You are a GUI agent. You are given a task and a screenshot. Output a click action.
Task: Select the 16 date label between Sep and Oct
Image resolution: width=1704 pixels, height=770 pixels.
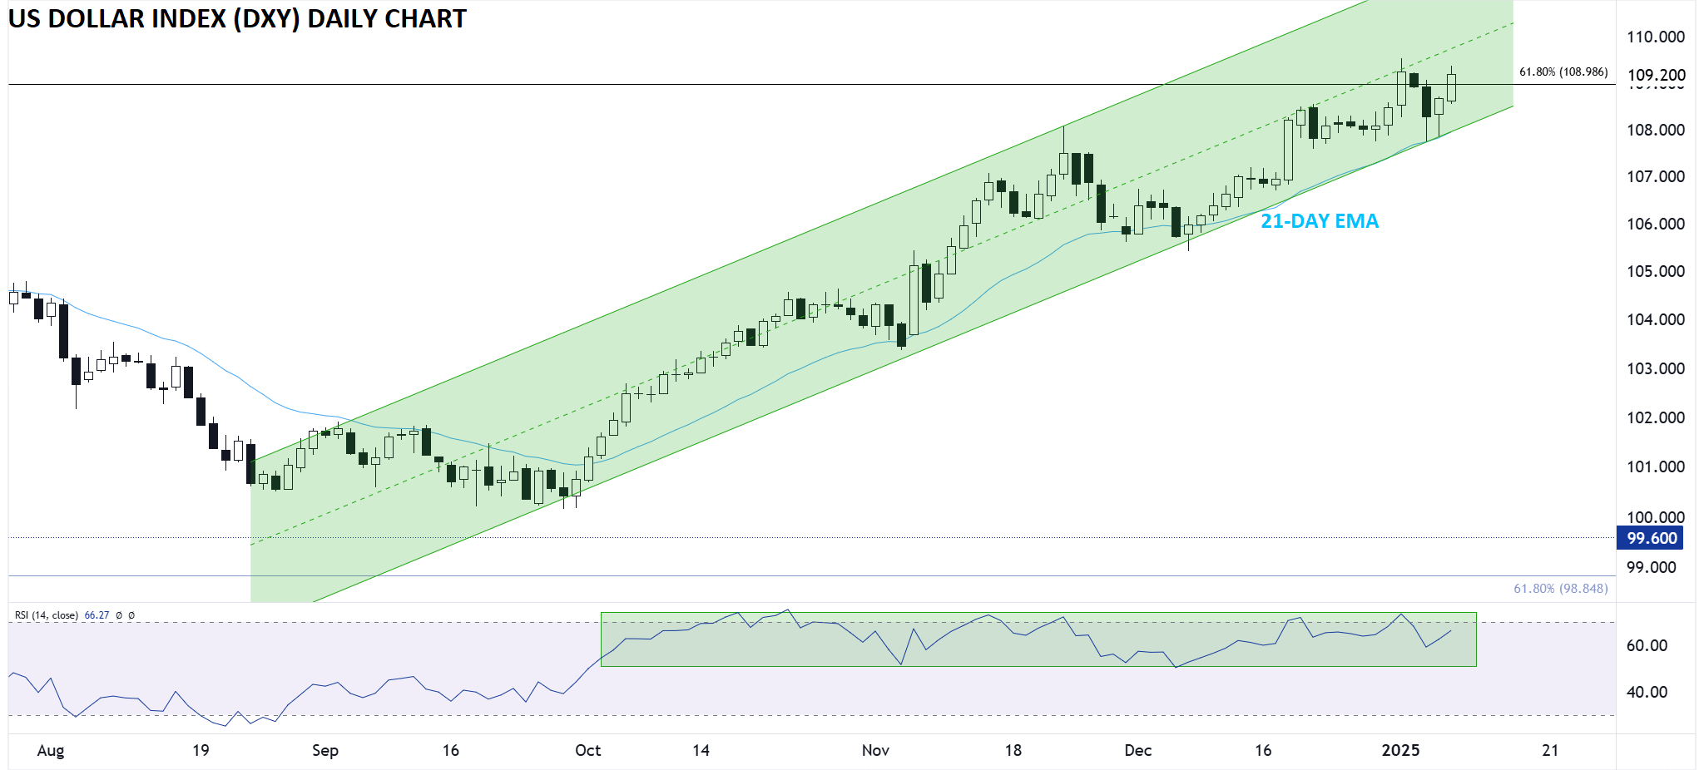click(x=450, y=750)
